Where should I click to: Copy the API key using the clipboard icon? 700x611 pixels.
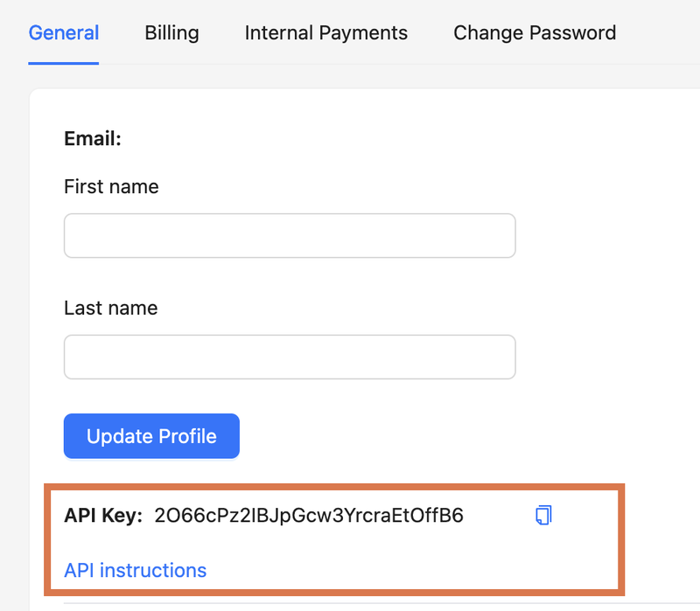[x=543, y=515]
